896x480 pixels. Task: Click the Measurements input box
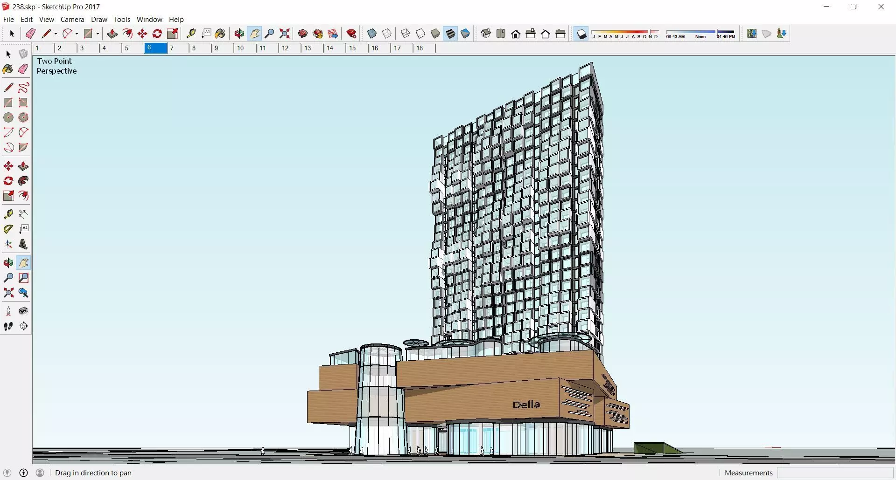[x=835, y=473]
